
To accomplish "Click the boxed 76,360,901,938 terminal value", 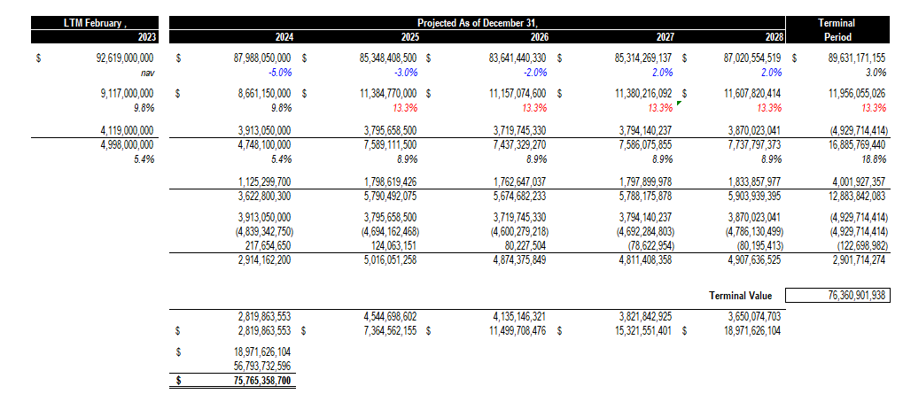I will point(837,296).
